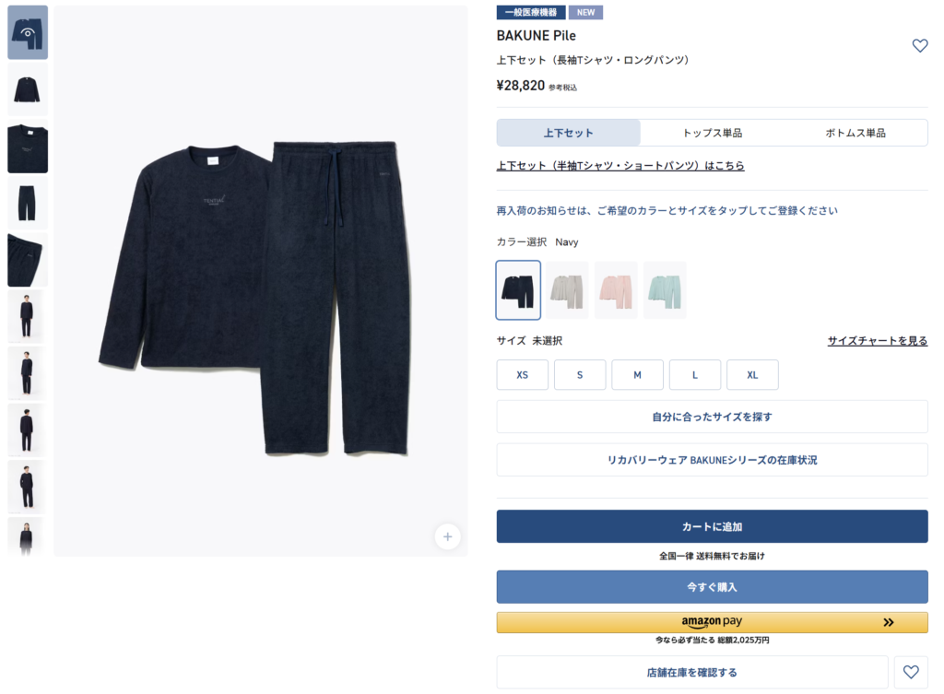Image resolution: width=944 pixels, height=694 pixels.
Task: Switch to トップス単品 tab
Action: [x=712, y=133]
